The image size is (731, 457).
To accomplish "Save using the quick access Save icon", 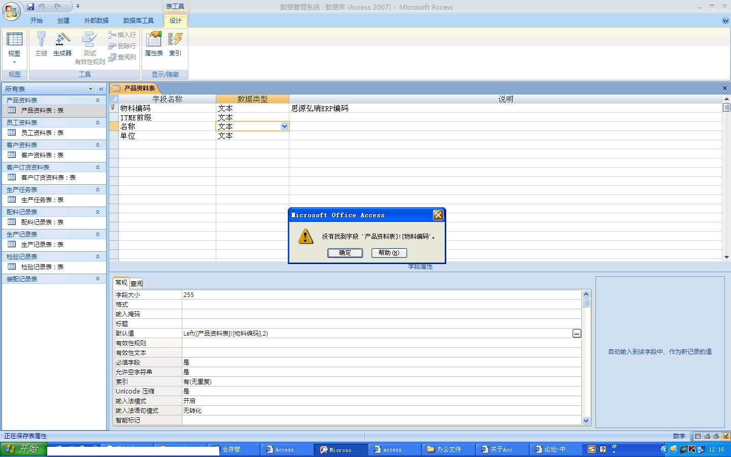I will pos(30,7).
